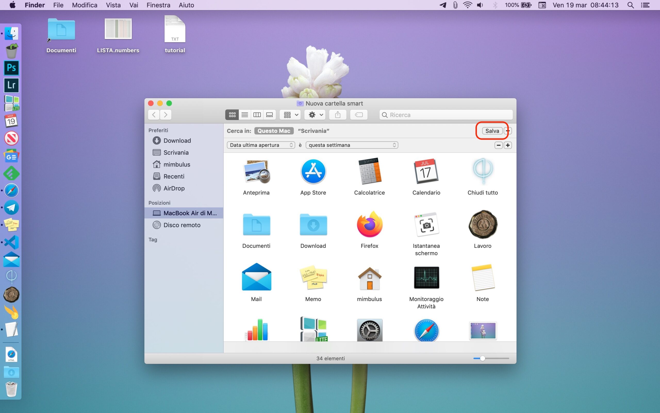Adjust the icon size slider

click(482, 358)
